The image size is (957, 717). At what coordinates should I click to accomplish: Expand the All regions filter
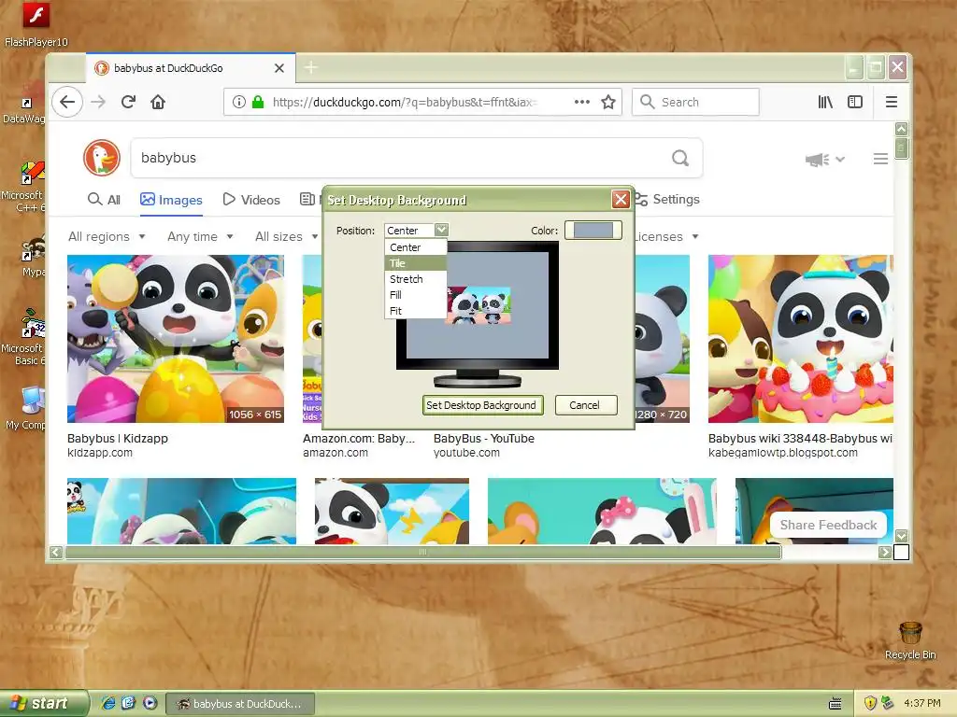[x=107, y=236]
